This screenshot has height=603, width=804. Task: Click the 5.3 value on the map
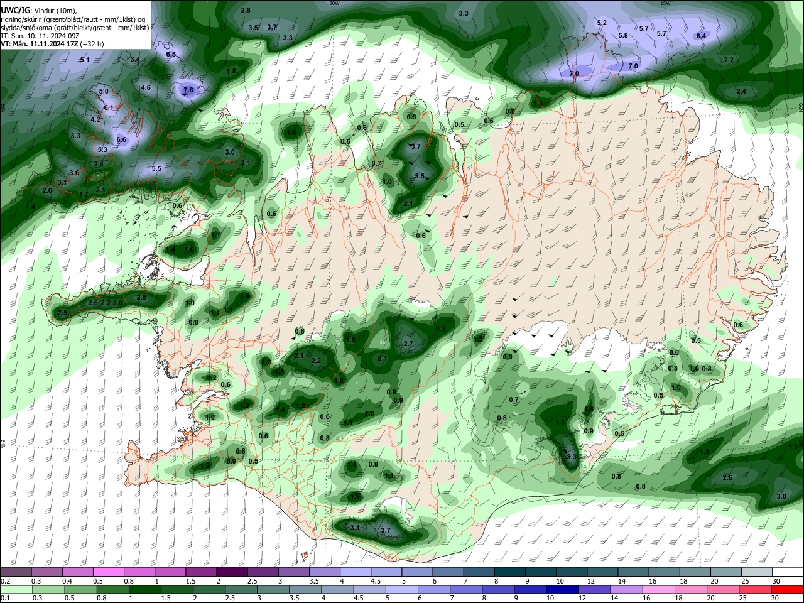(102, 149)
